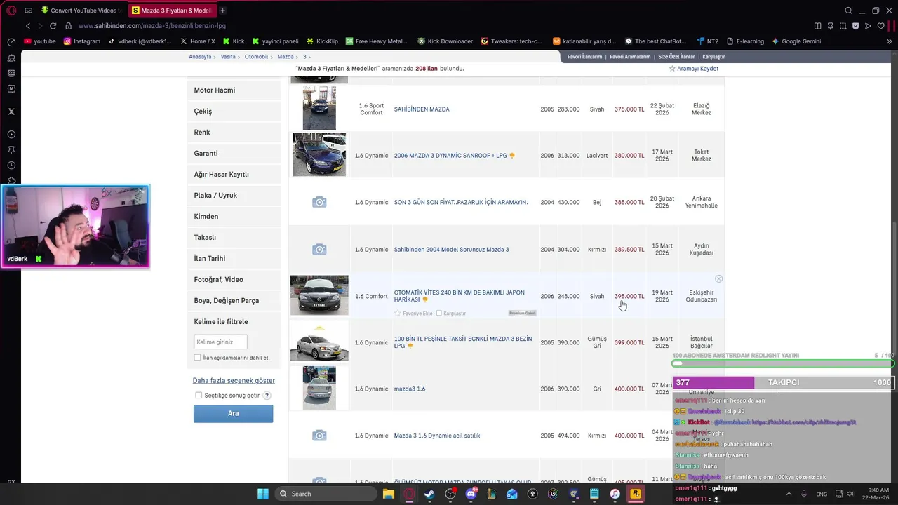Switch to the Convert YouTube Videos tab
Viewport: 898px width, 505px height.
coord(81,11)
